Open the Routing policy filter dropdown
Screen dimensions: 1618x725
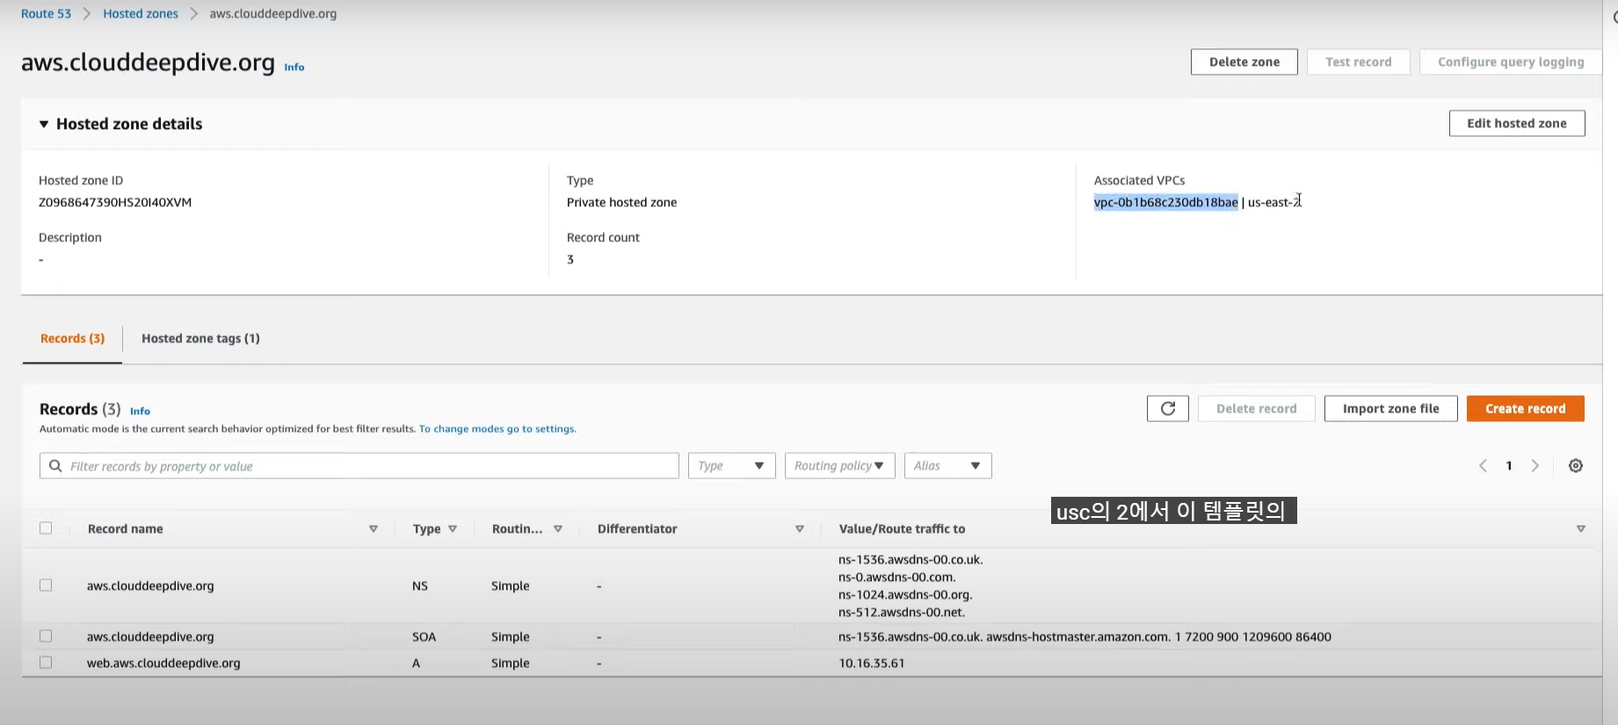tap(839, 466)
